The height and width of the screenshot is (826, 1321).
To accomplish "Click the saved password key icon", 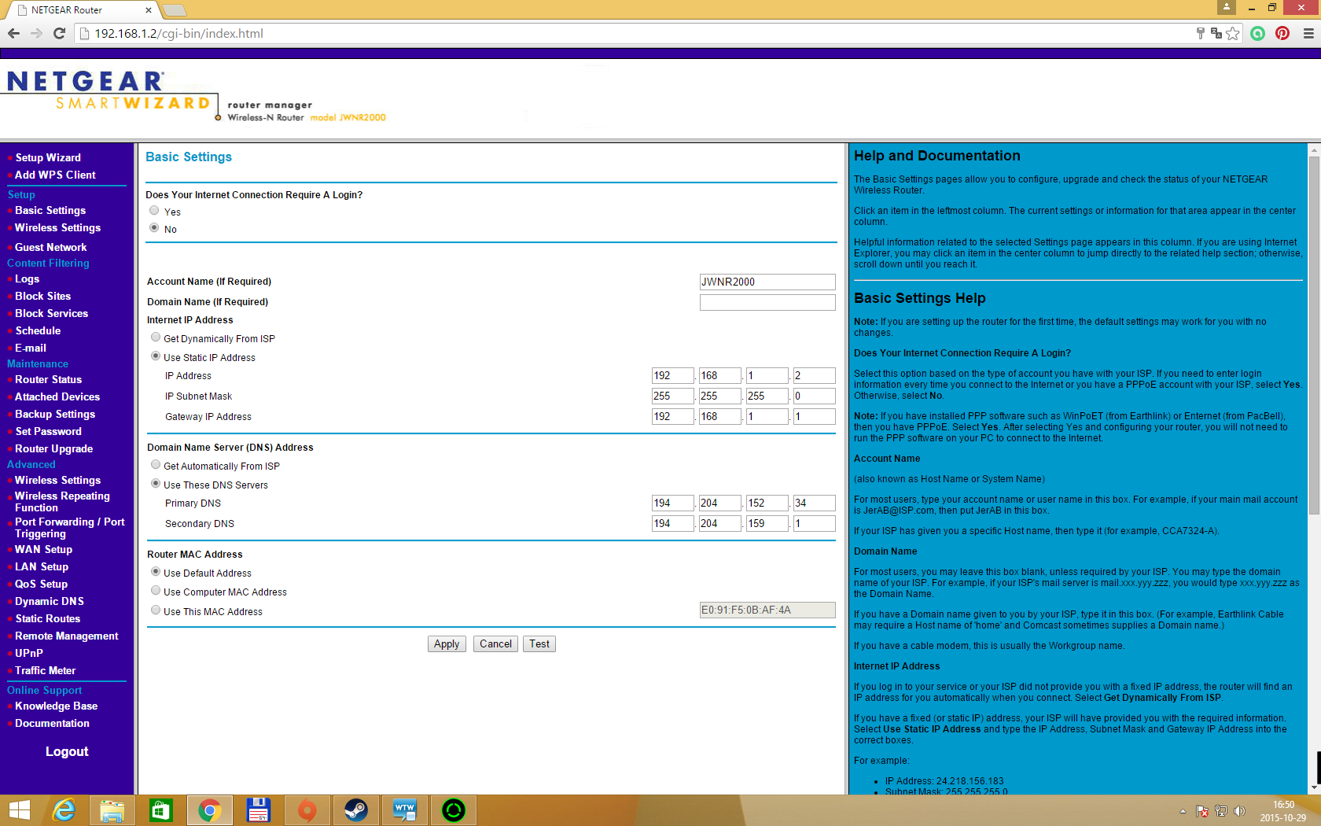I will [x=1200, y=33].
